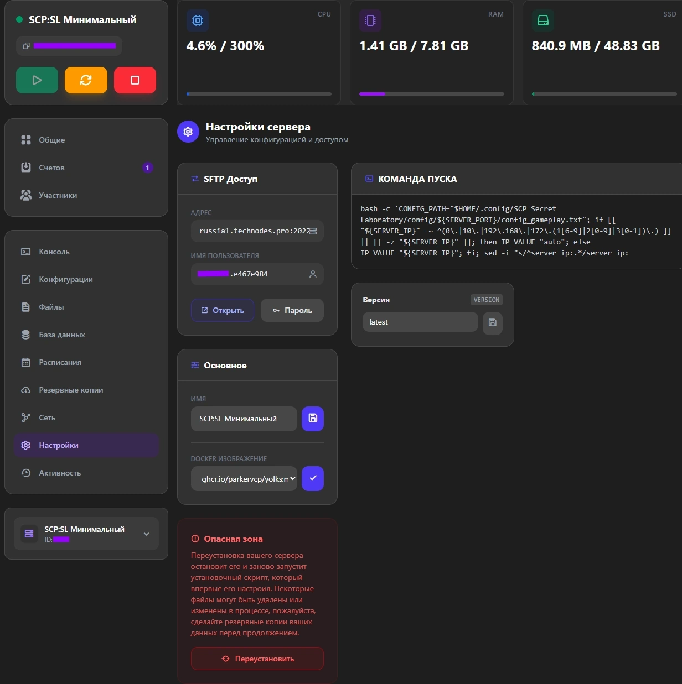Click the VERSION variable tag
The width and height of the screenshot is (682, 684).
click(487, 300)
